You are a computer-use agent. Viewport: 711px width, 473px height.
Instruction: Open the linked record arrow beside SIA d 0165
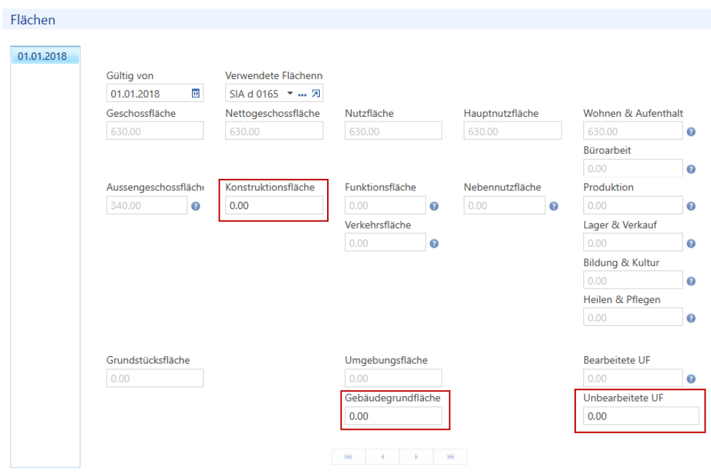tap(316, 94)
